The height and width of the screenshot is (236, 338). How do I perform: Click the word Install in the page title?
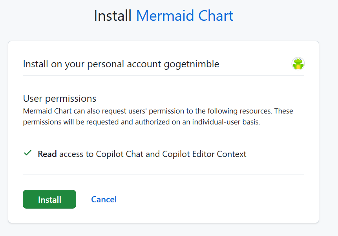(113, 16)
